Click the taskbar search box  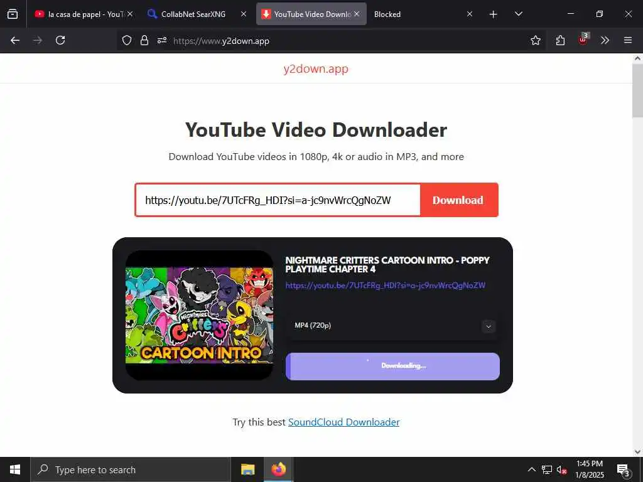[131, 469]
